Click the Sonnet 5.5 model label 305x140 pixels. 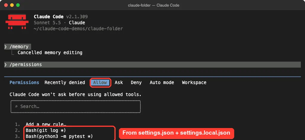pyautogui.click(x=47, y=23)
